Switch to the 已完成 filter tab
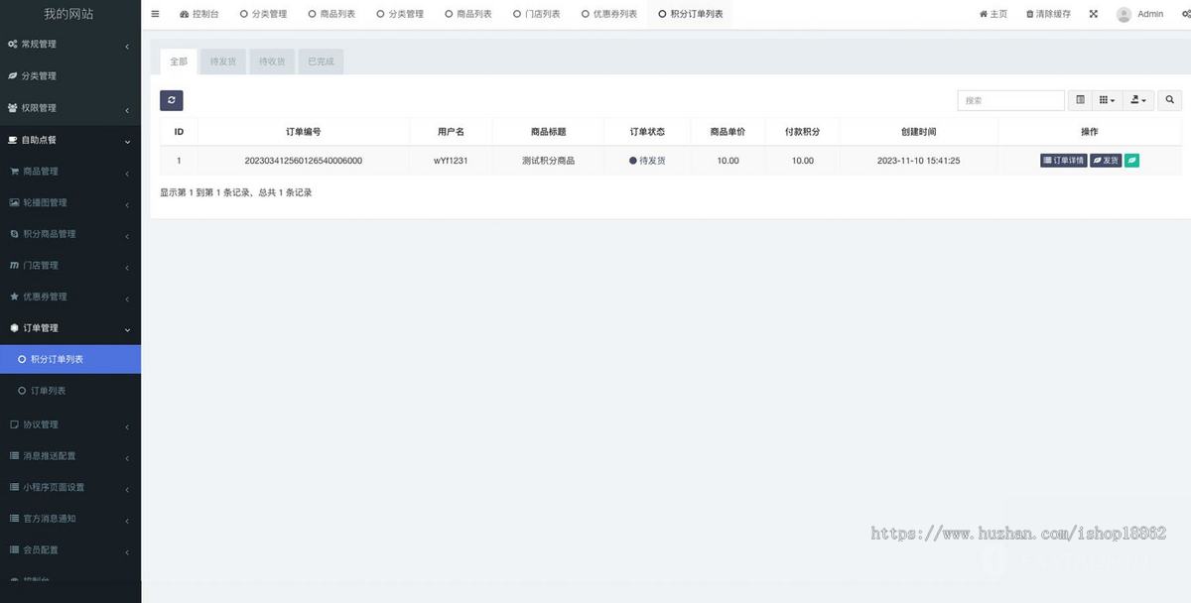The width and height of the screenshot is (1191, 603). coord(321,61)
